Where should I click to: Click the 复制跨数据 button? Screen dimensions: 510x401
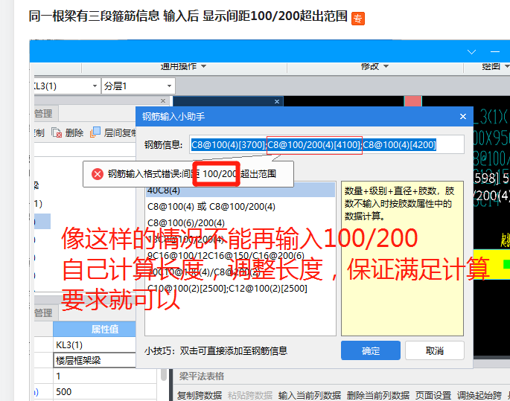tap(200, 395)
